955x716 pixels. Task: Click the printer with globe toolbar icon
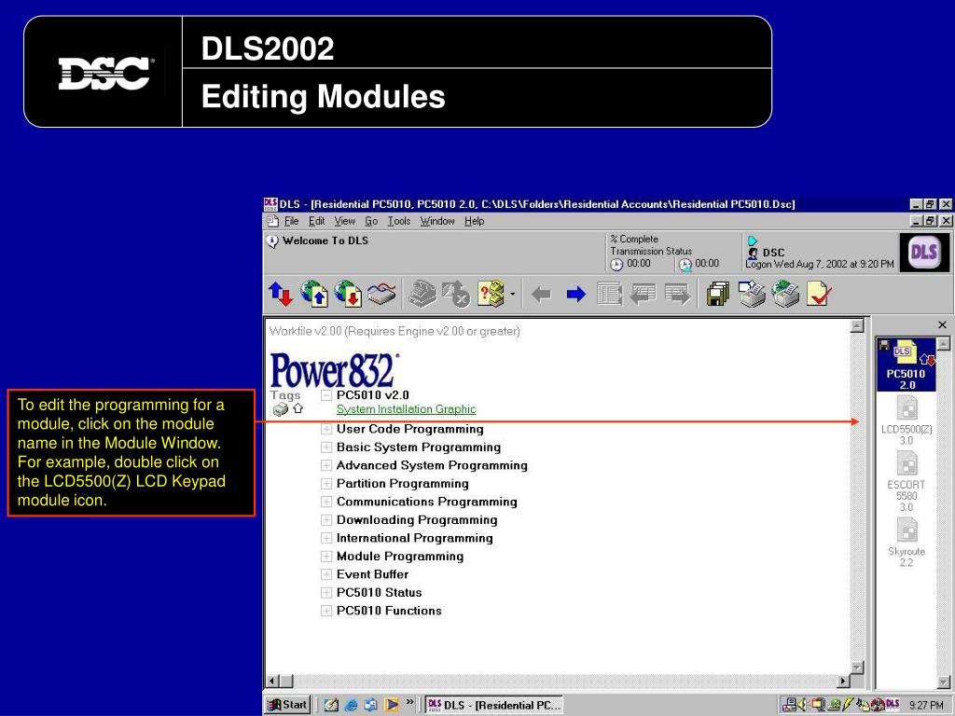pyautogui.click(x=785, y=294)
